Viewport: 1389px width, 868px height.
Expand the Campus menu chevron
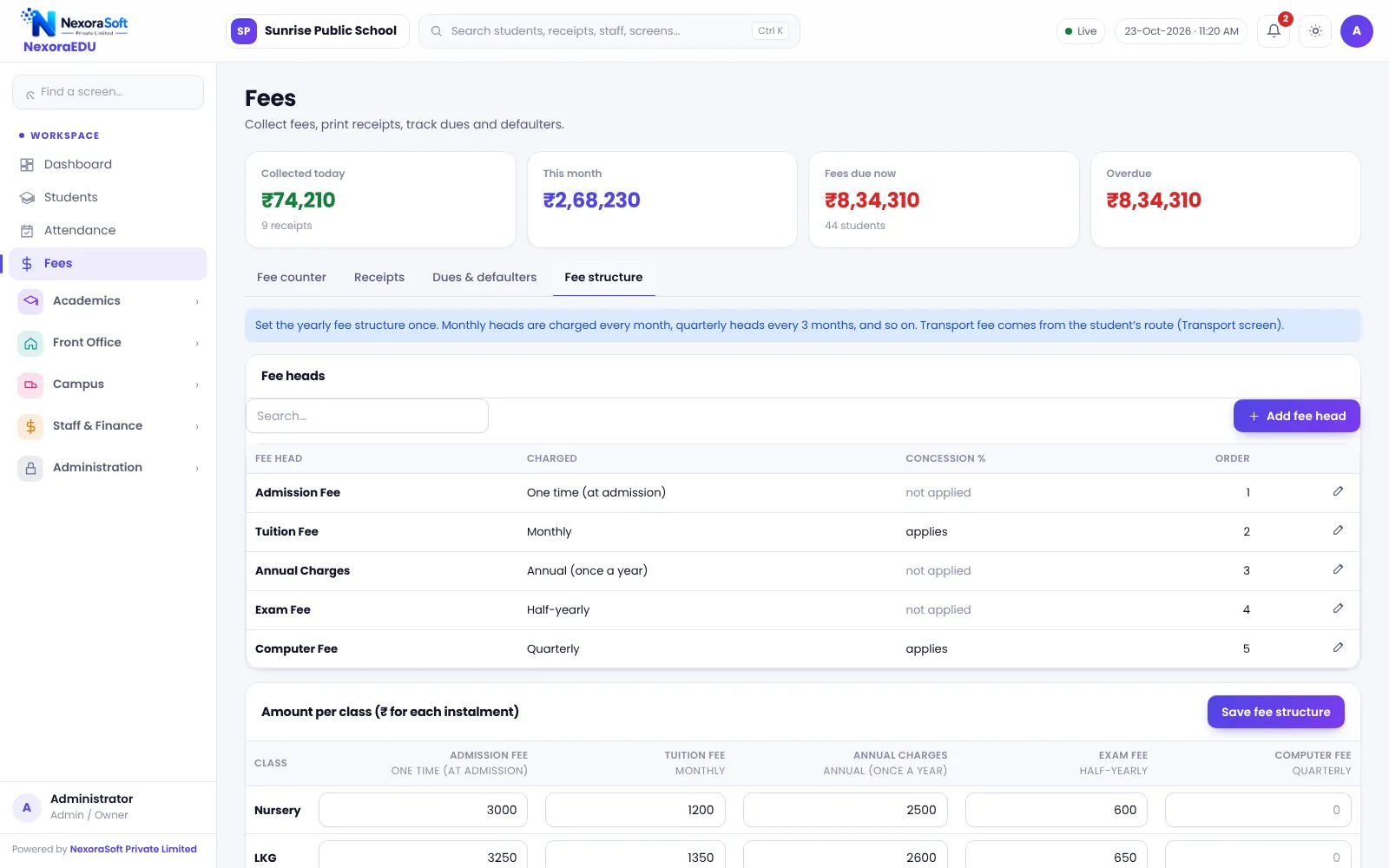pos(197,385)
